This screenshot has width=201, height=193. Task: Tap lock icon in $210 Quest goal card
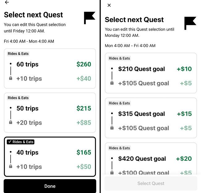(x=112, y=83)
